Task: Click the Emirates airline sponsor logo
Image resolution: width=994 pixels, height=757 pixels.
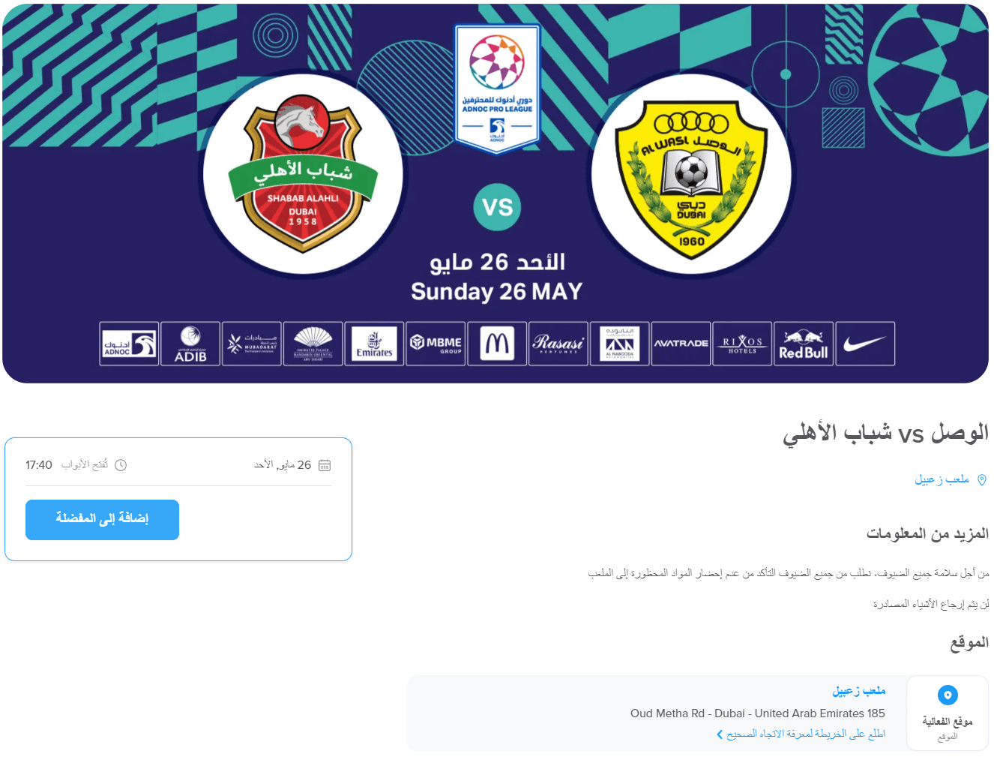Action: click(374, 344)
